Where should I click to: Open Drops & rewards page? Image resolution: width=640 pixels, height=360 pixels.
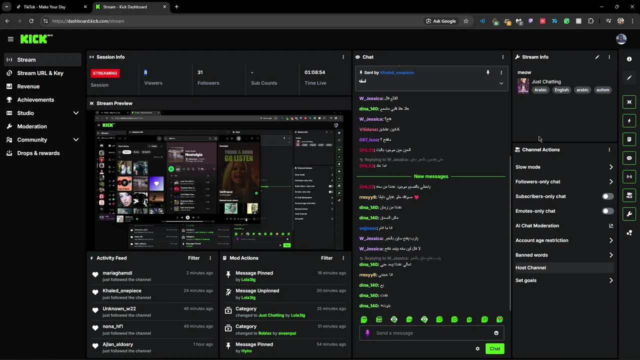point(42,153)
